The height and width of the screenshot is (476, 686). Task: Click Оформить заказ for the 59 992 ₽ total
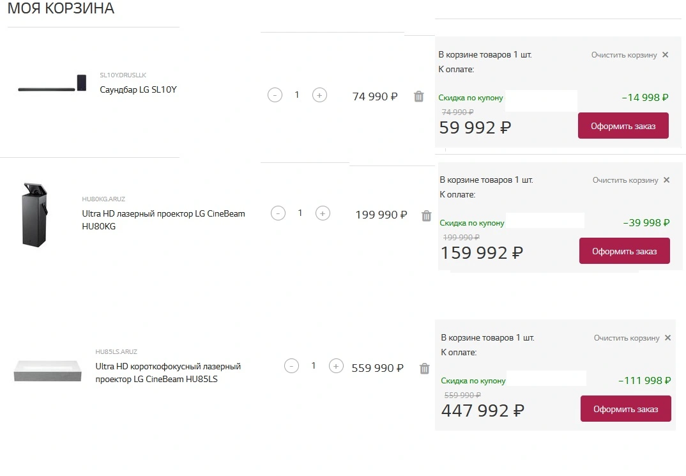pyautogui.click(x=623, y=126)
